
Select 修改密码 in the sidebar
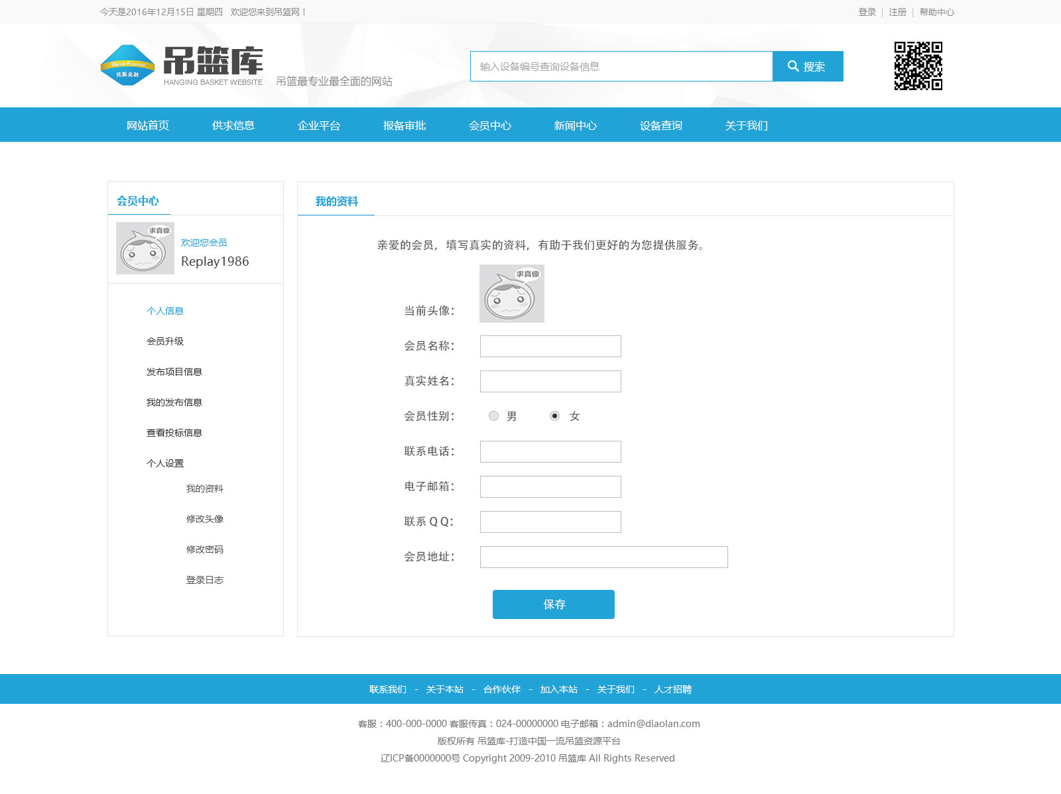(205, 549)
